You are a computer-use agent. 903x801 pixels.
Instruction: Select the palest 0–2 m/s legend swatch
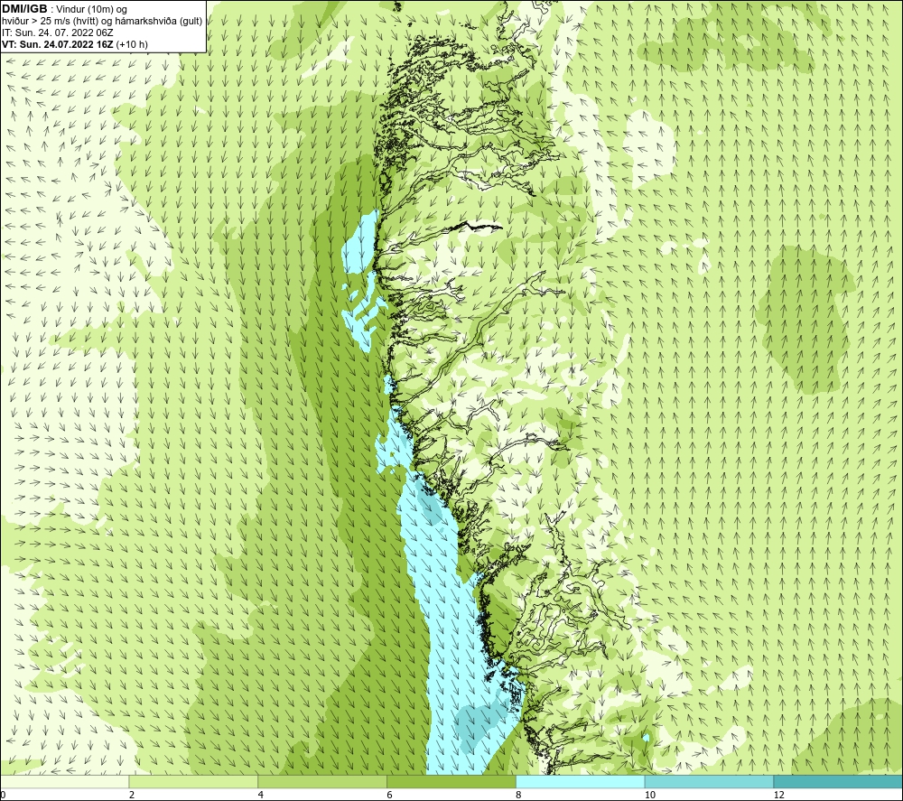coord(64,781)
